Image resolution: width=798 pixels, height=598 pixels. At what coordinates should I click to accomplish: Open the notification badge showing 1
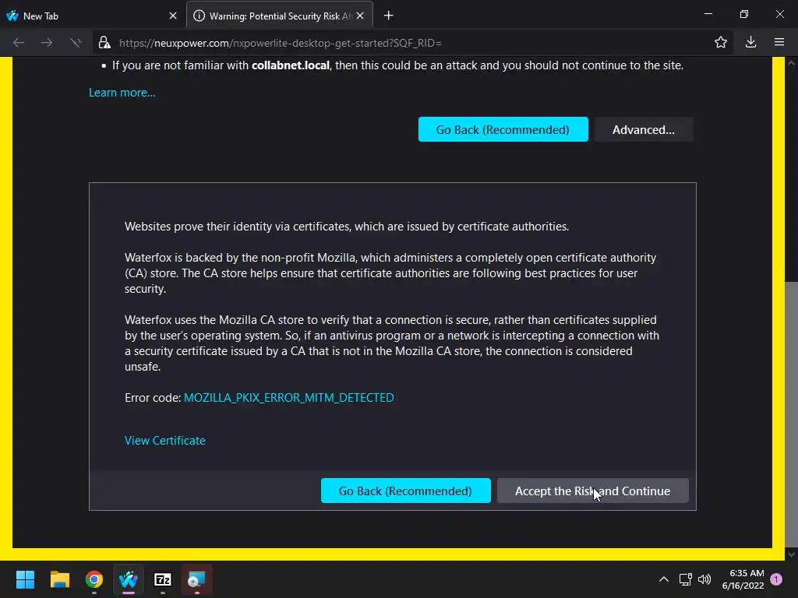tap(776, 579)
